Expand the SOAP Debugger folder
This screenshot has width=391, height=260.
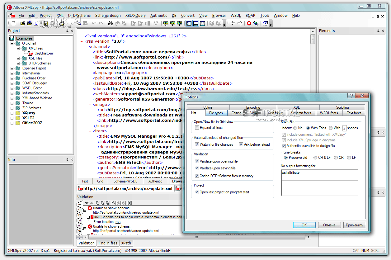[x=12, y=83]
